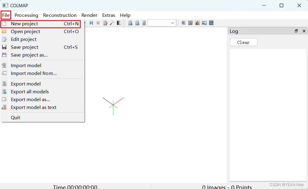Click the reconstruct one step icon

point(91,23)
